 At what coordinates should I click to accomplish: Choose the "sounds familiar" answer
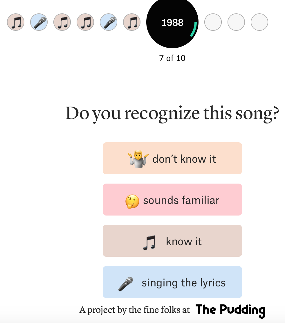(172, 200)
